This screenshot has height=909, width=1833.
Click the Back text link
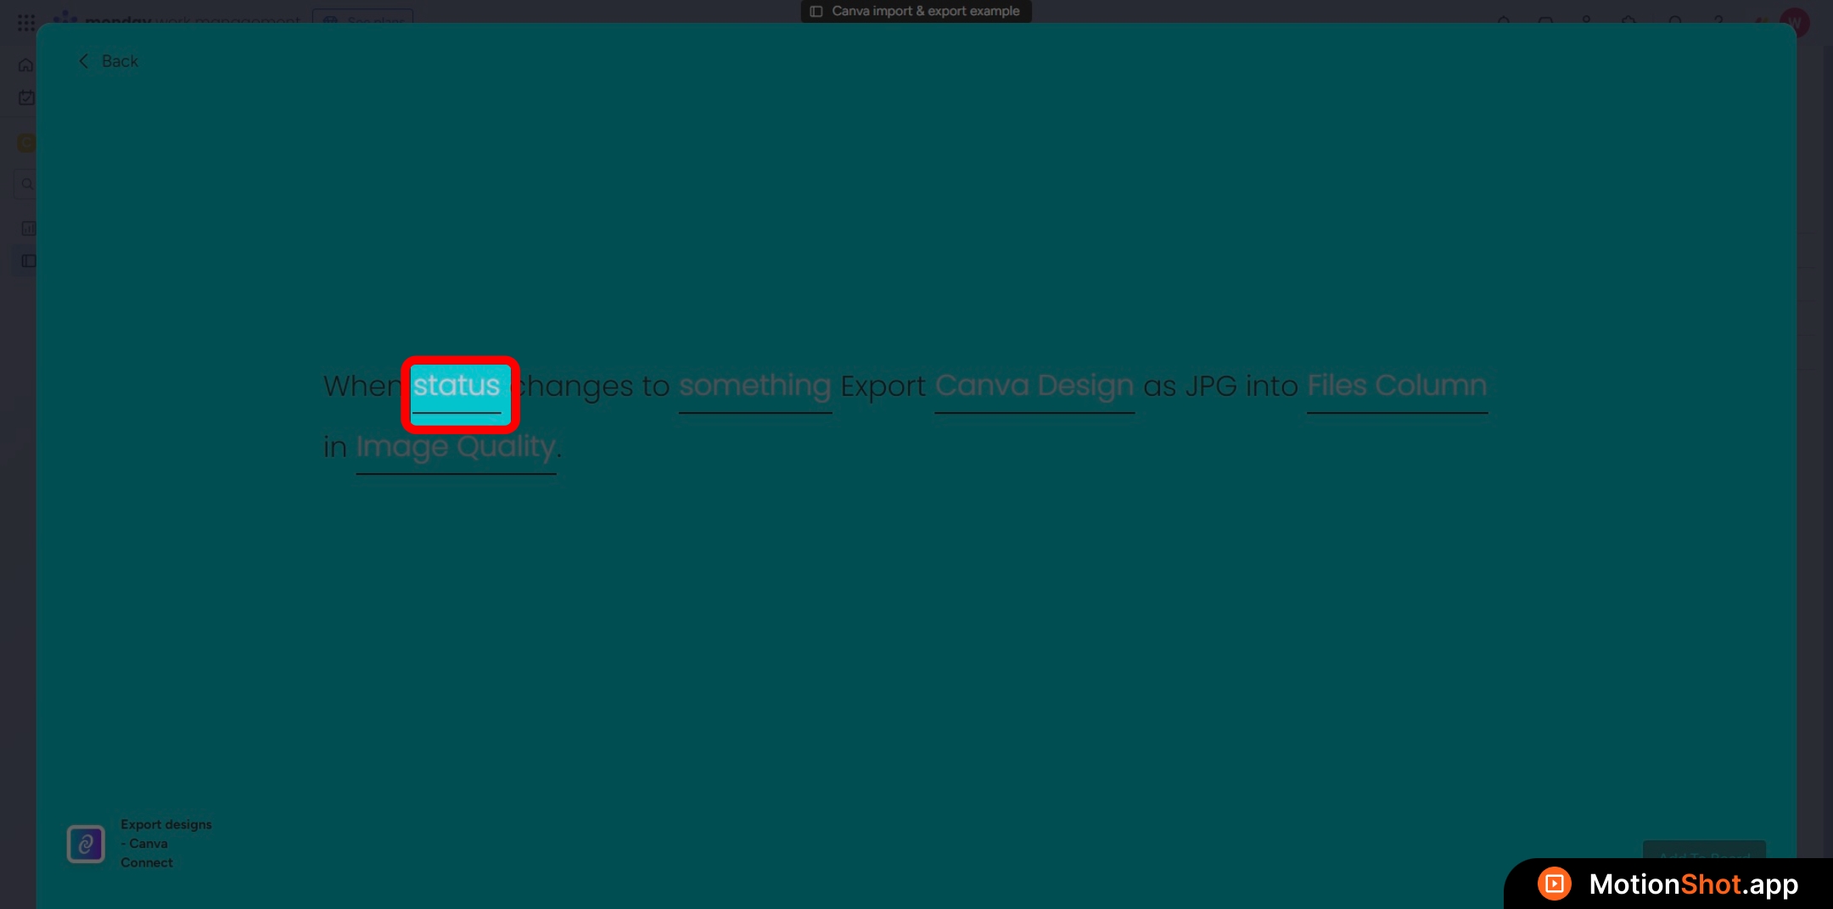[120, 61]
